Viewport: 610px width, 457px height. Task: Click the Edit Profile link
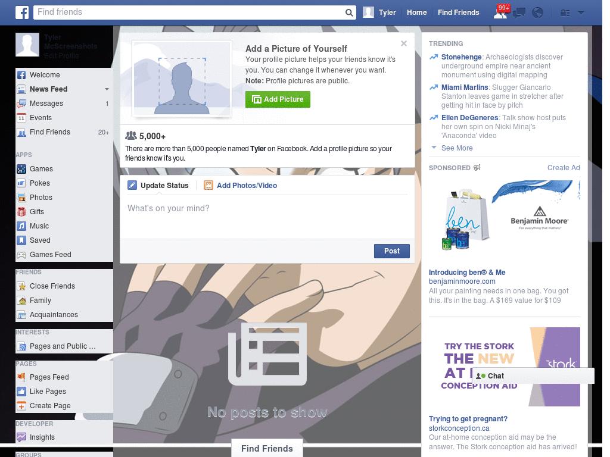coord(61,56)
